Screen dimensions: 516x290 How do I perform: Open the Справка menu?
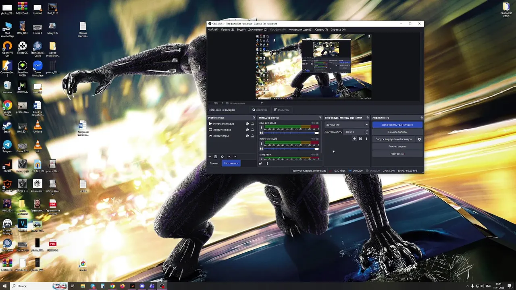pyautogui.click(x=338, y=29)
